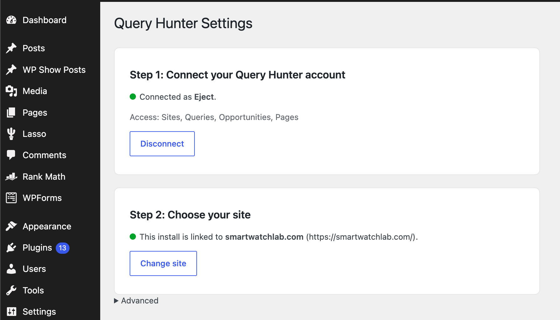Click the Pages stacked-sheets icon

[11, 112]
